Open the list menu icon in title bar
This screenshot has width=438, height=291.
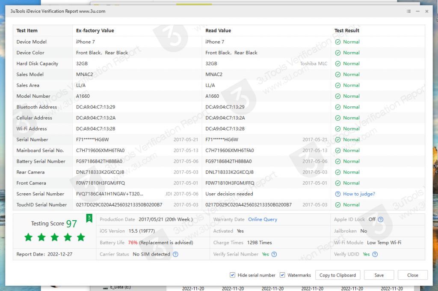(408, 11)
